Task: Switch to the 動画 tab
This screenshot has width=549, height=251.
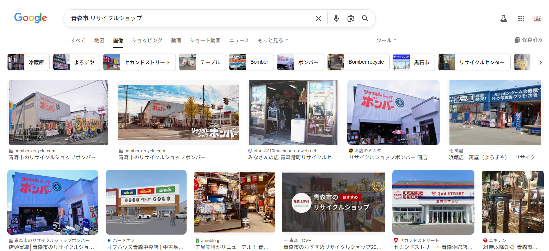Action: pos(176,41)
